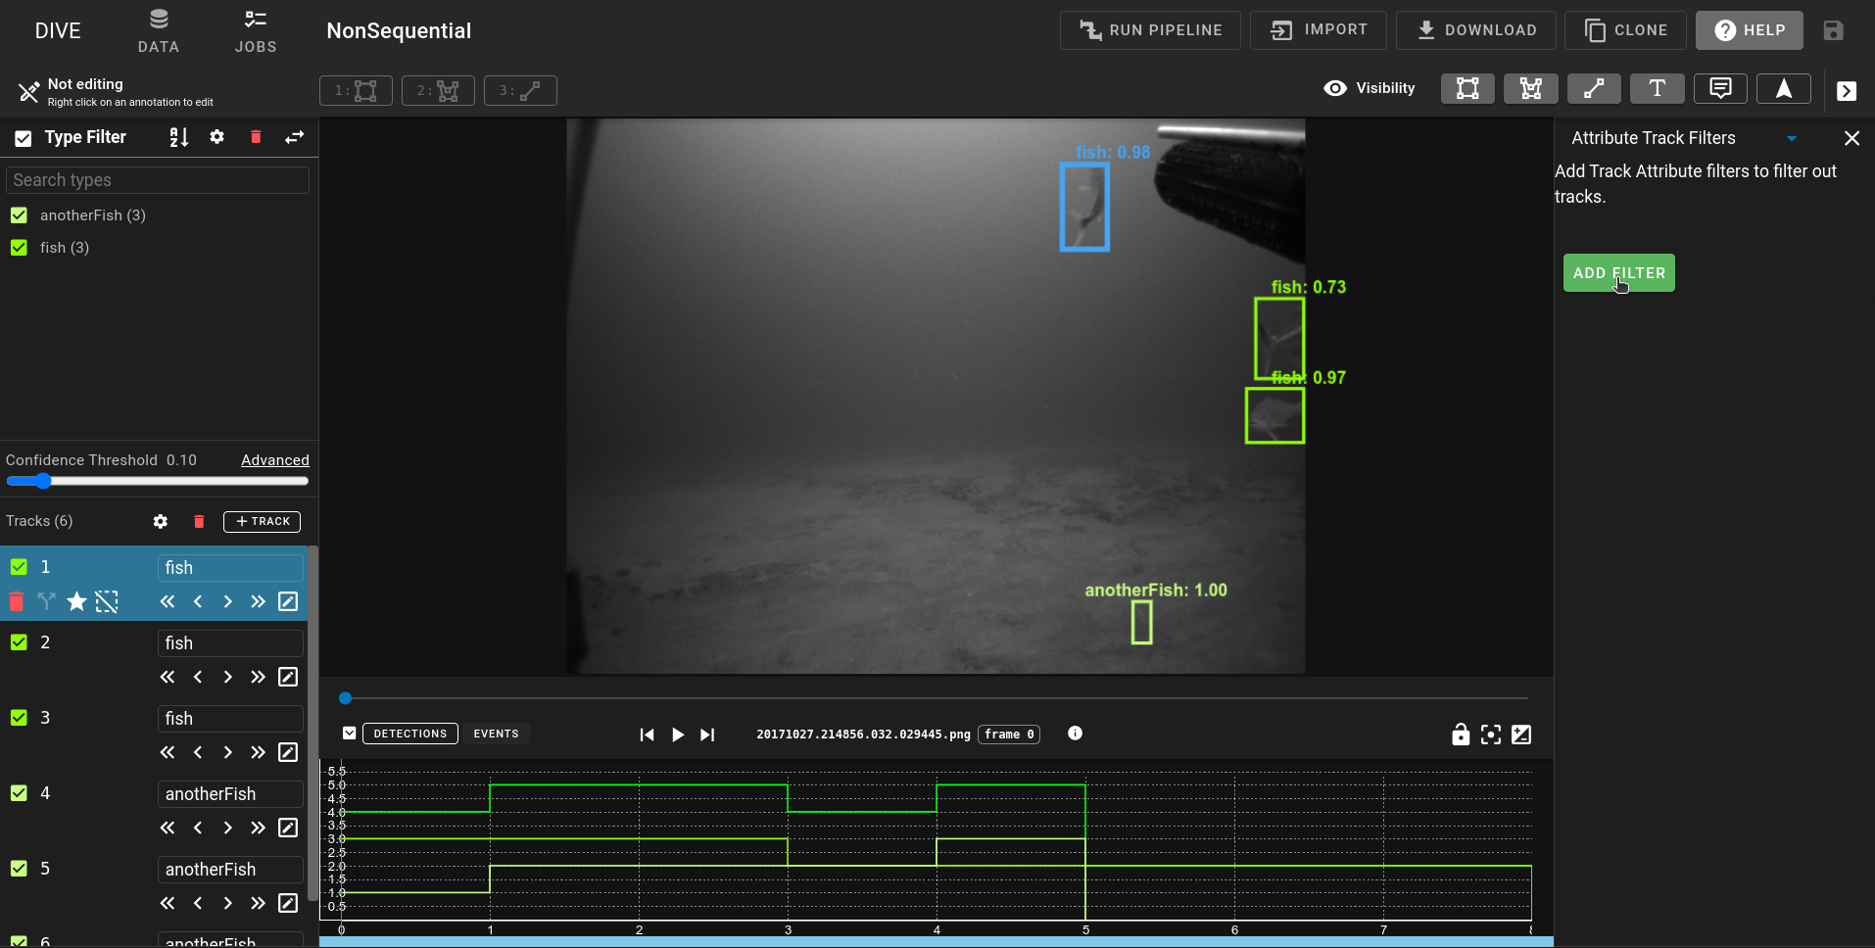Collapse the right side panel
The height and width of the screenshot is (948, 1875).
(1847, 91)
